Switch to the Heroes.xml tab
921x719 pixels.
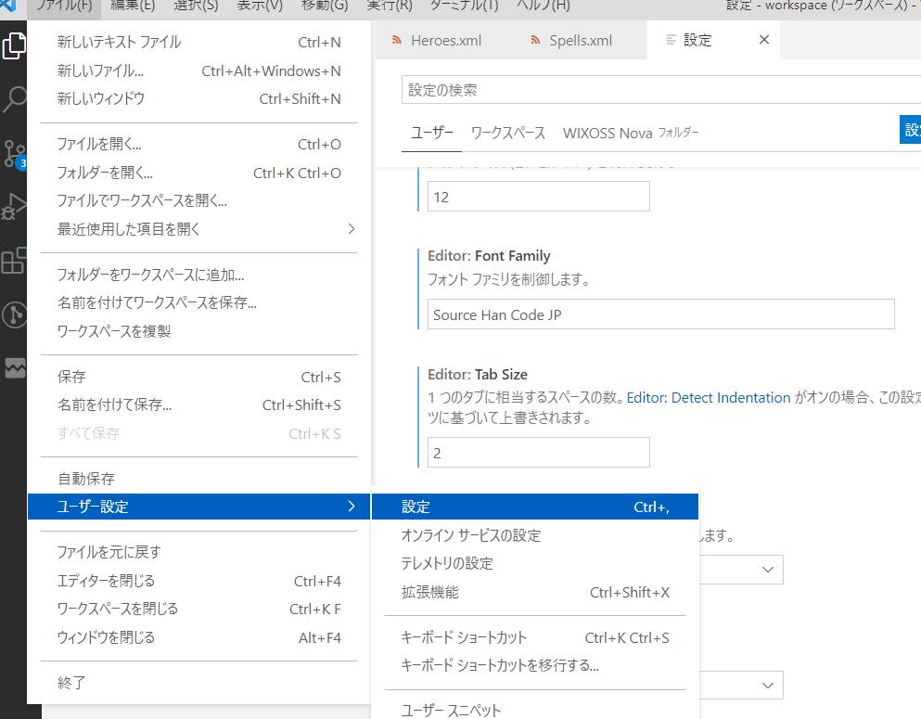[444, 40]
